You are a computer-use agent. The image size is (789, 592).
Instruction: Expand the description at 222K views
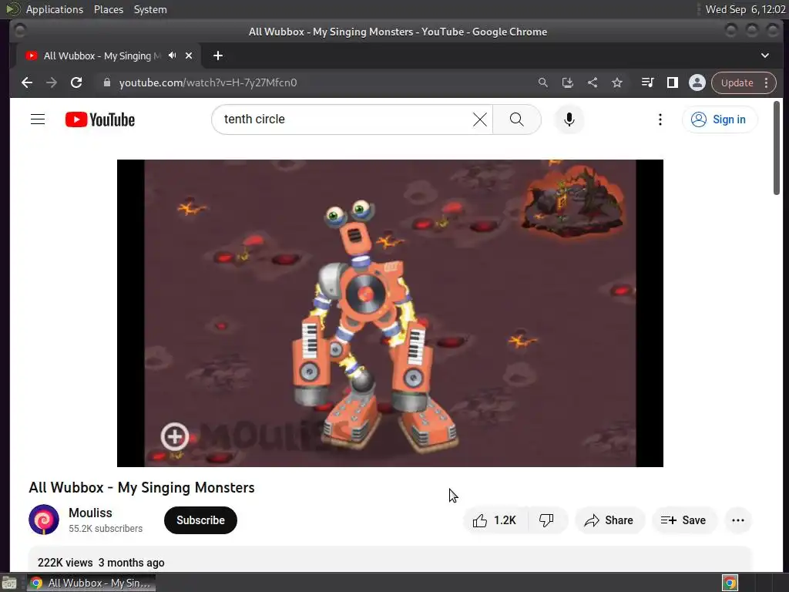(390, 560)
